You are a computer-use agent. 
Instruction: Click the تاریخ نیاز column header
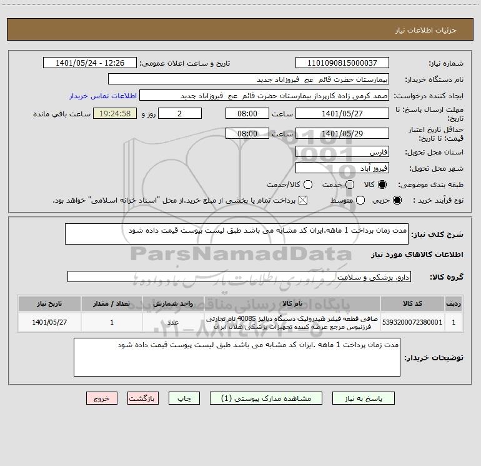point(49,303)
